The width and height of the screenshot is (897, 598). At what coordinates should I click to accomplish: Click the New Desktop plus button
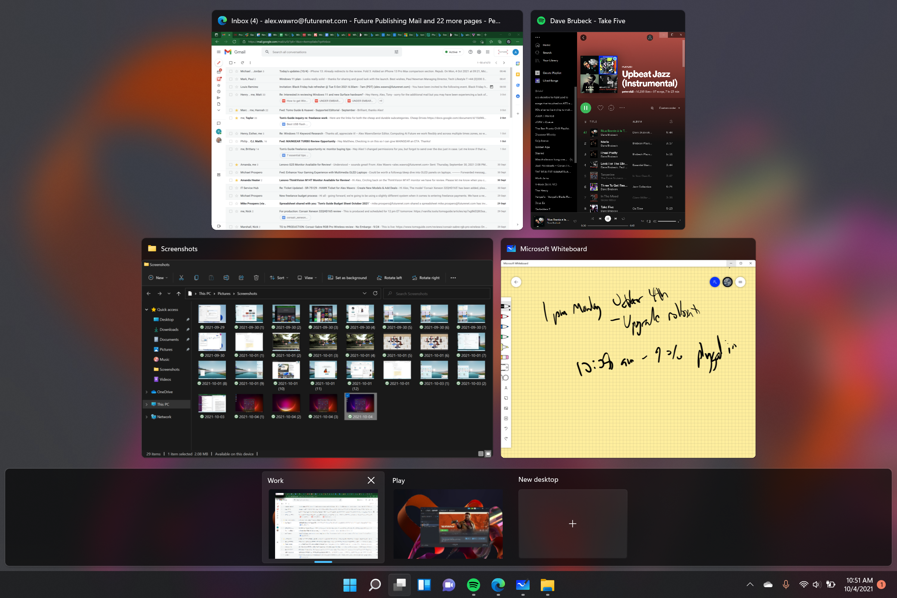572,523
